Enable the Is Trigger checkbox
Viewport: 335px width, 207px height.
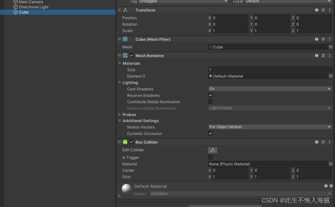[x=210, y=157]
